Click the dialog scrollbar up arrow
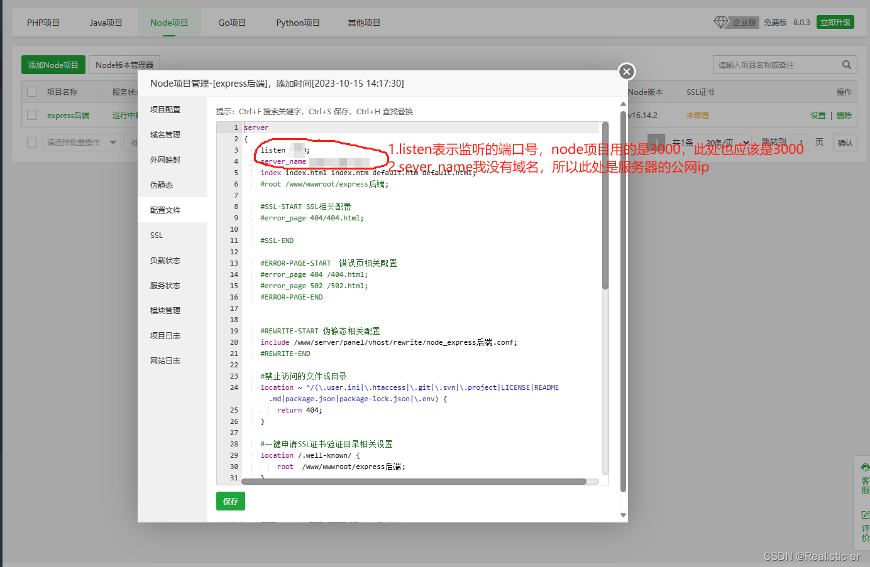 point(623,104)
